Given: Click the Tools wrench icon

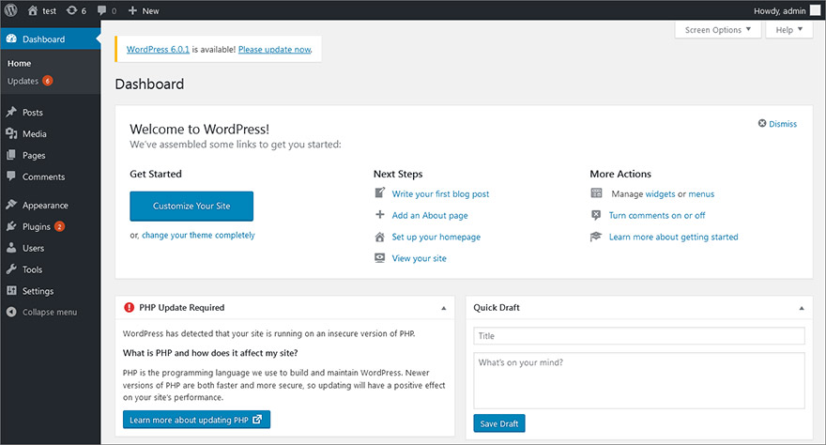Looking at the screenshot, I should coord(11,269).
